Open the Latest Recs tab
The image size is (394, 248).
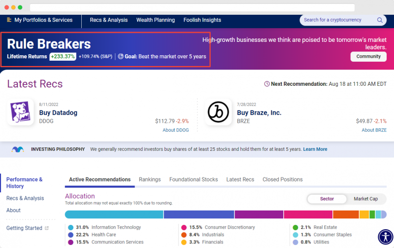[x=240, y=179]
